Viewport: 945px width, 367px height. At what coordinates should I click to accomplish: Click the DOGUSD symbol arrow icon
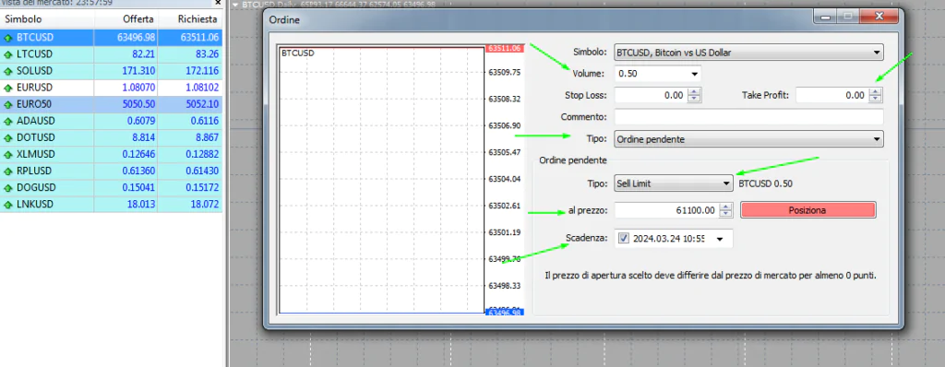7,187
